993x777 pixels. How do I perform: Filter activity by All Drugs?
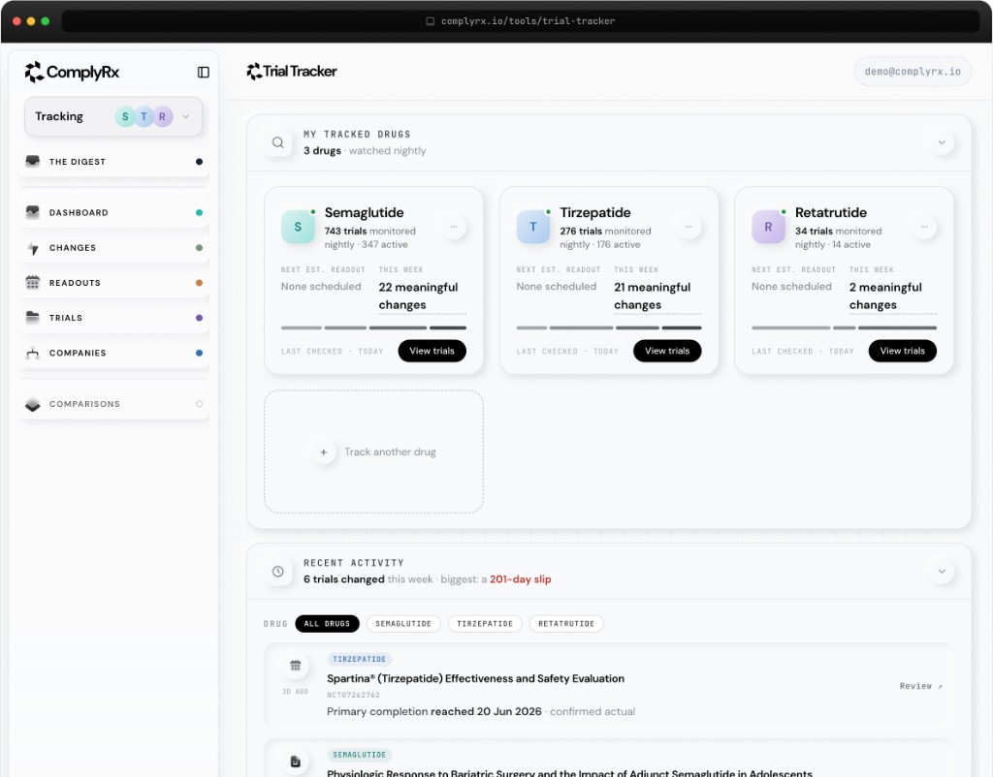tap(327, 624)
